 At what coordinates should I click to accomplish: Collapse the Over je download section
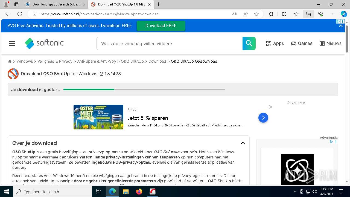point(243,143)
